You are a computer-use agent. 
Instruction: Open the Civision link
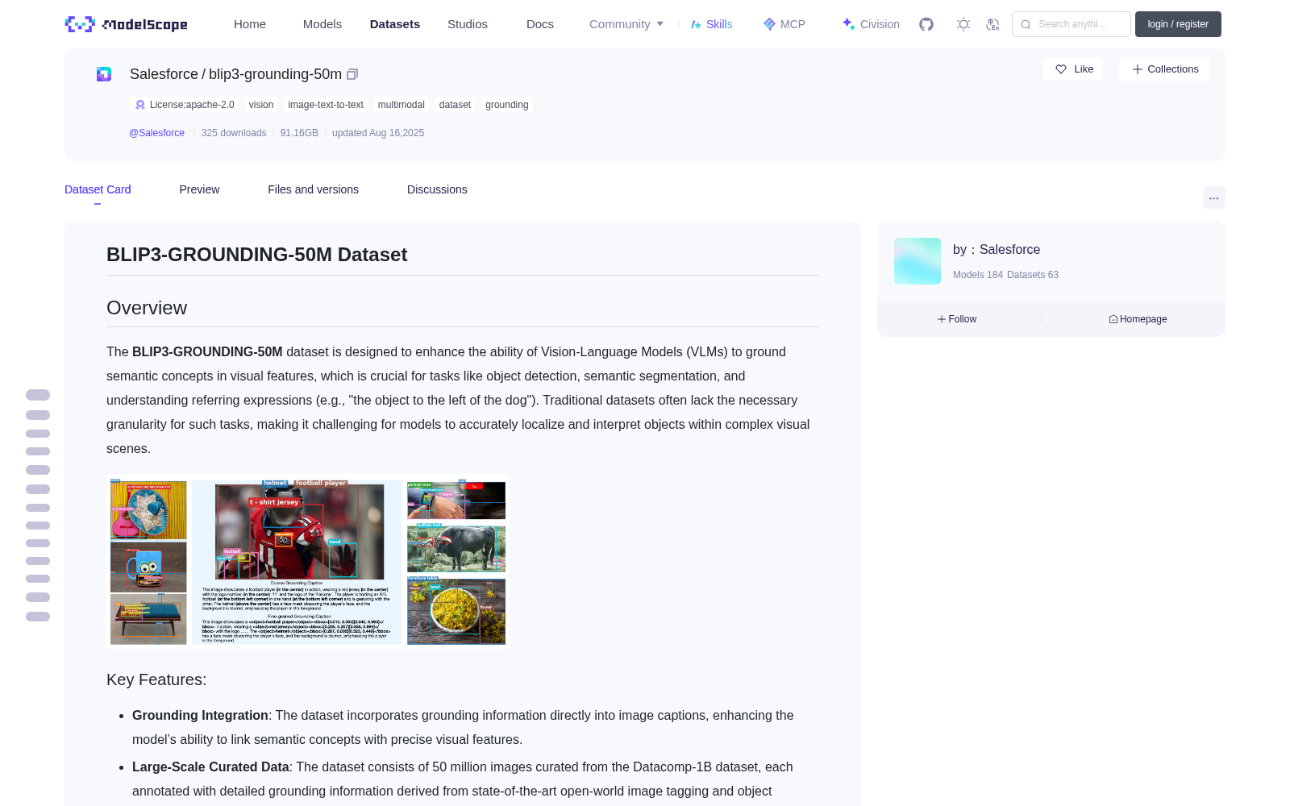pyautogui.click(x=871, y=24)
